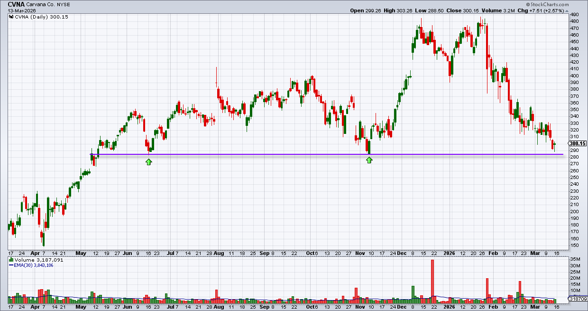
Task: Click the 330 price axis label
Action: tap(575, 123)
